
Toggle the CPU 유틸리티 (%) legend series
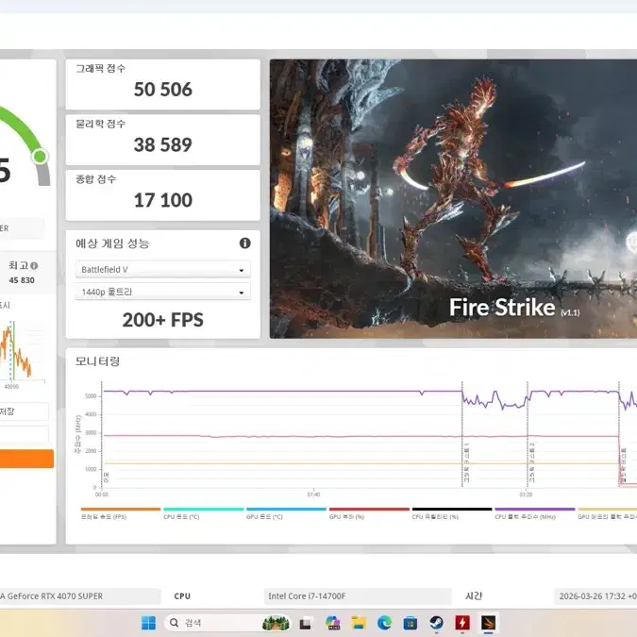452,513
